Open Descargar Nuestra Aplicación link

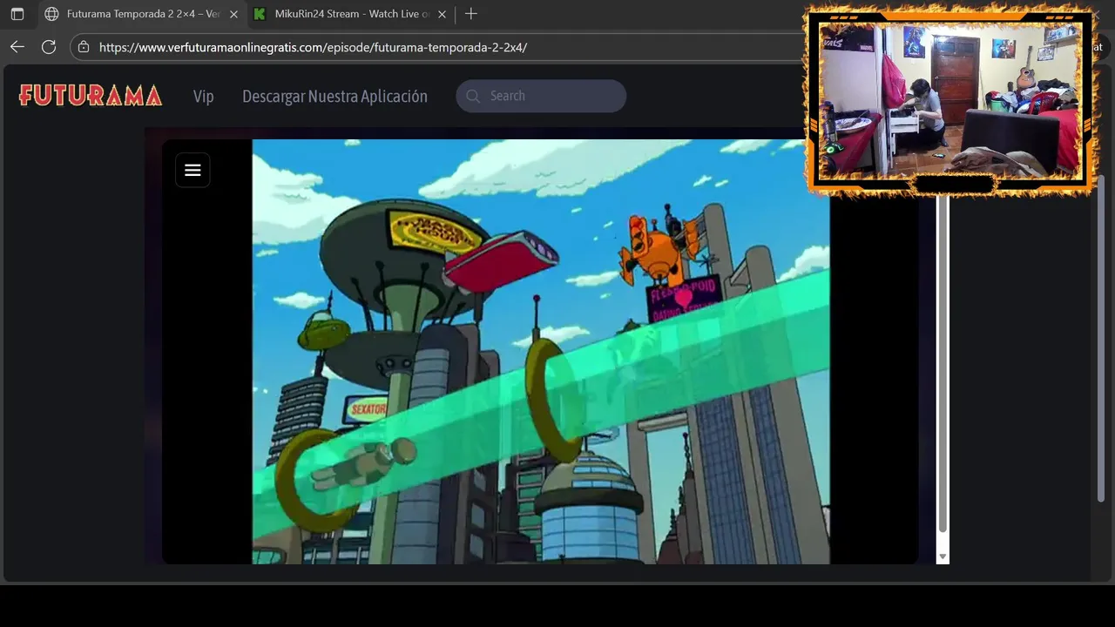point(334,96)
